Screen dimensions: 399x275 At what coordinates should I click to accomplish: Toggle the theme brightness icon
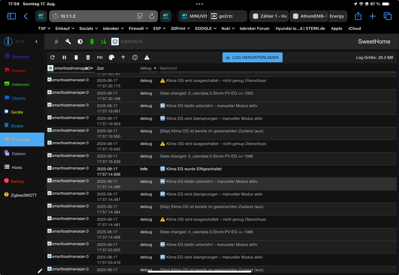point(80,42)
